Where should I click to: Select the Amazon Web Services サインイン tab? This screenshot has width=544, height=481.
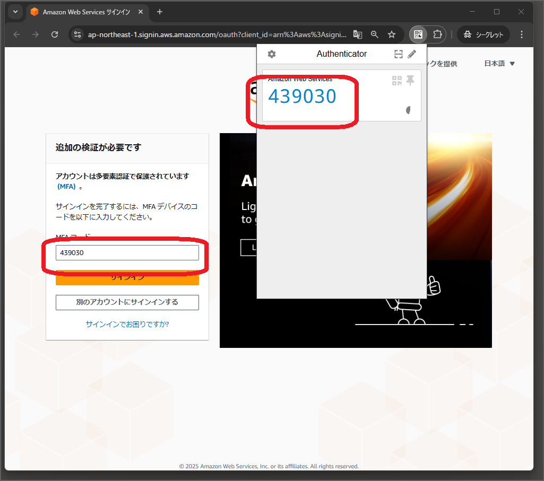(87, 12)
